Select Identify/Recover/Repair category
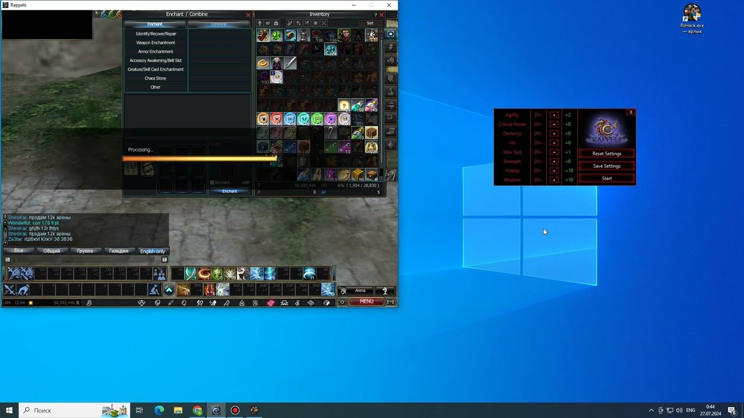Image resolution: width=744 pixels, height=418 pixels. tap(156, 34)
